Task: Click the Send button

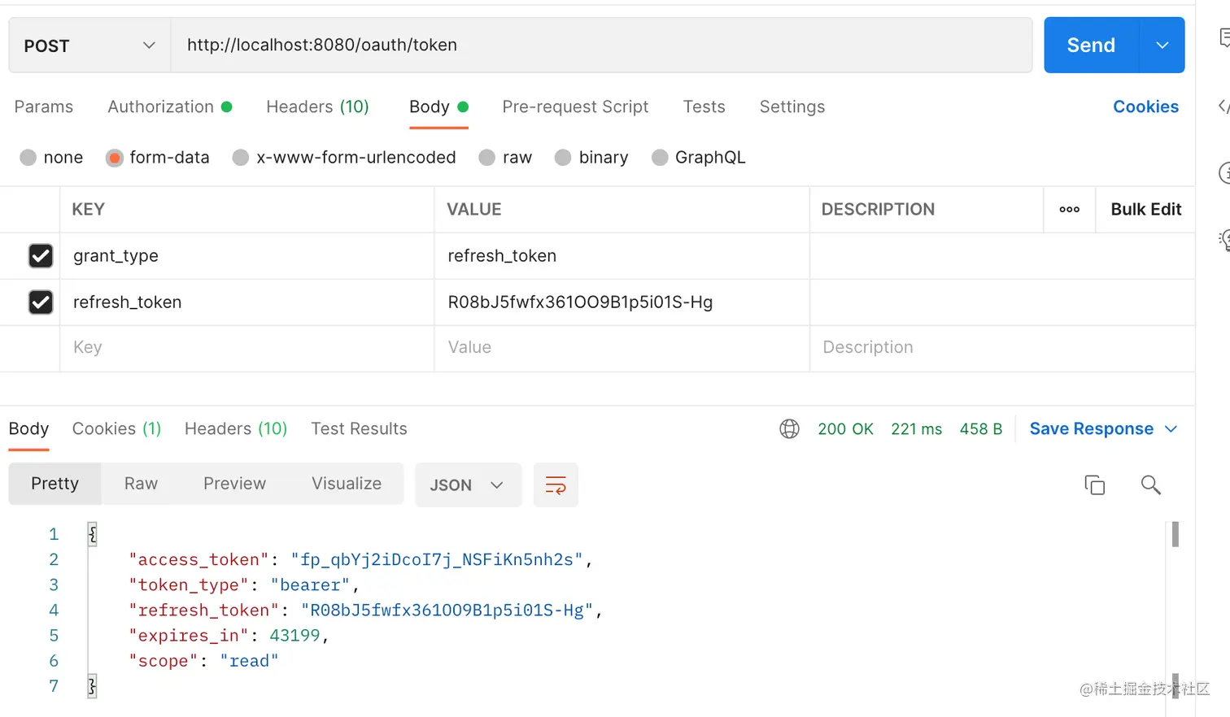Action: 1091,46
